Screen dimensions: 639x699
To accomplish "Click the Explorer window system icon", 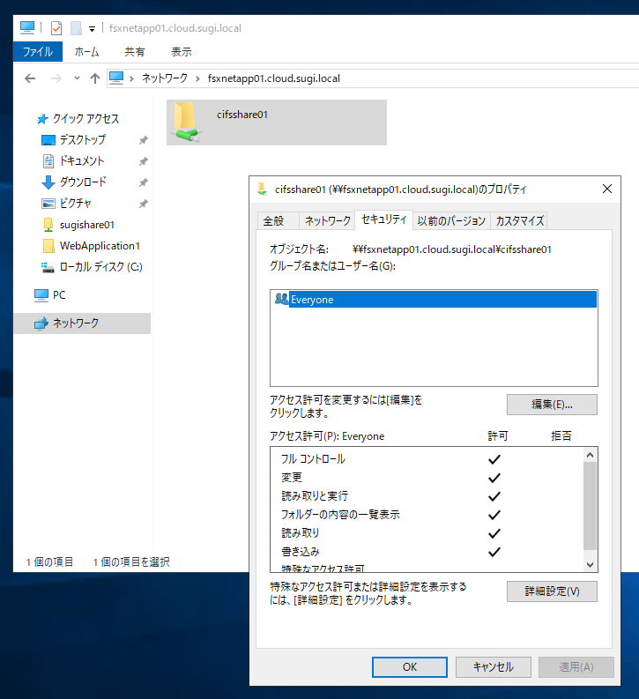I will (27, 27).
